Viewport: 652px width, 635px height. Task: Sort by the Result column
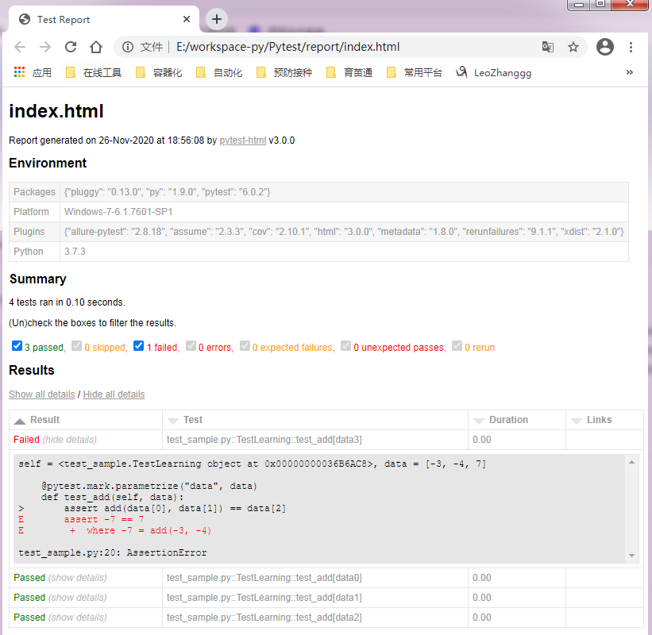click(86, 420)
